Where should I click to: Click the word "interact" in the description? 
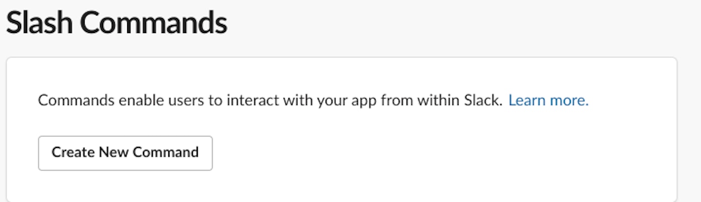pos(252,100)
